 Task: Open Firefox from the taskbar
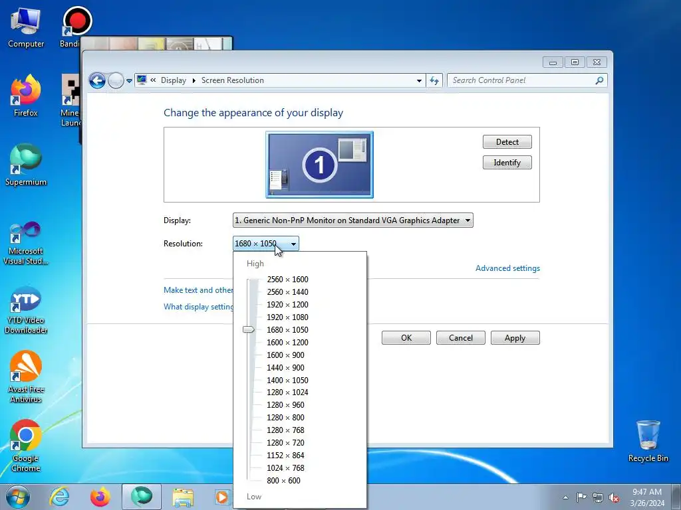coord(100,497)
